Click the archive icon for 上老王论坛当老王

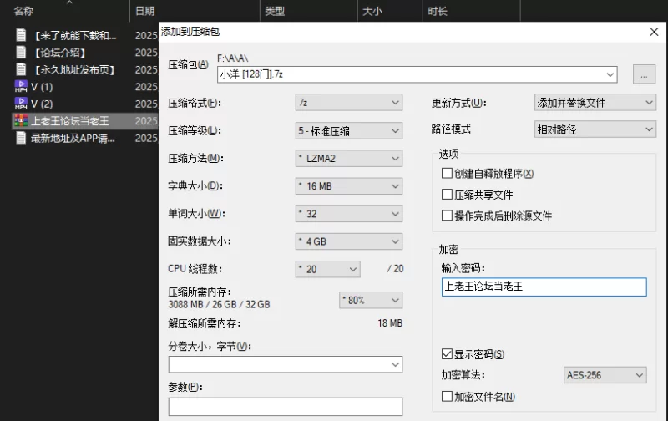pos(21,120)
